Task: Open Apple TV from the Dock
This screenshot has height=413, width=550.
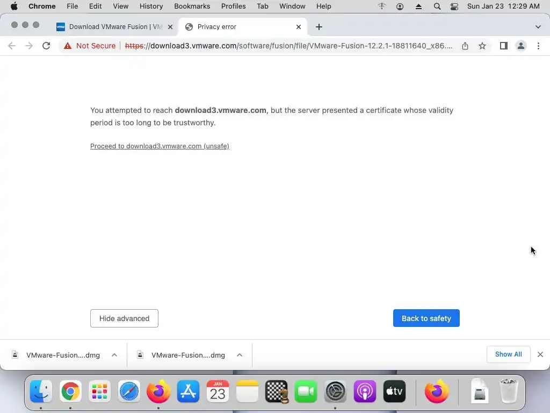Action: [x=395, y=391]
